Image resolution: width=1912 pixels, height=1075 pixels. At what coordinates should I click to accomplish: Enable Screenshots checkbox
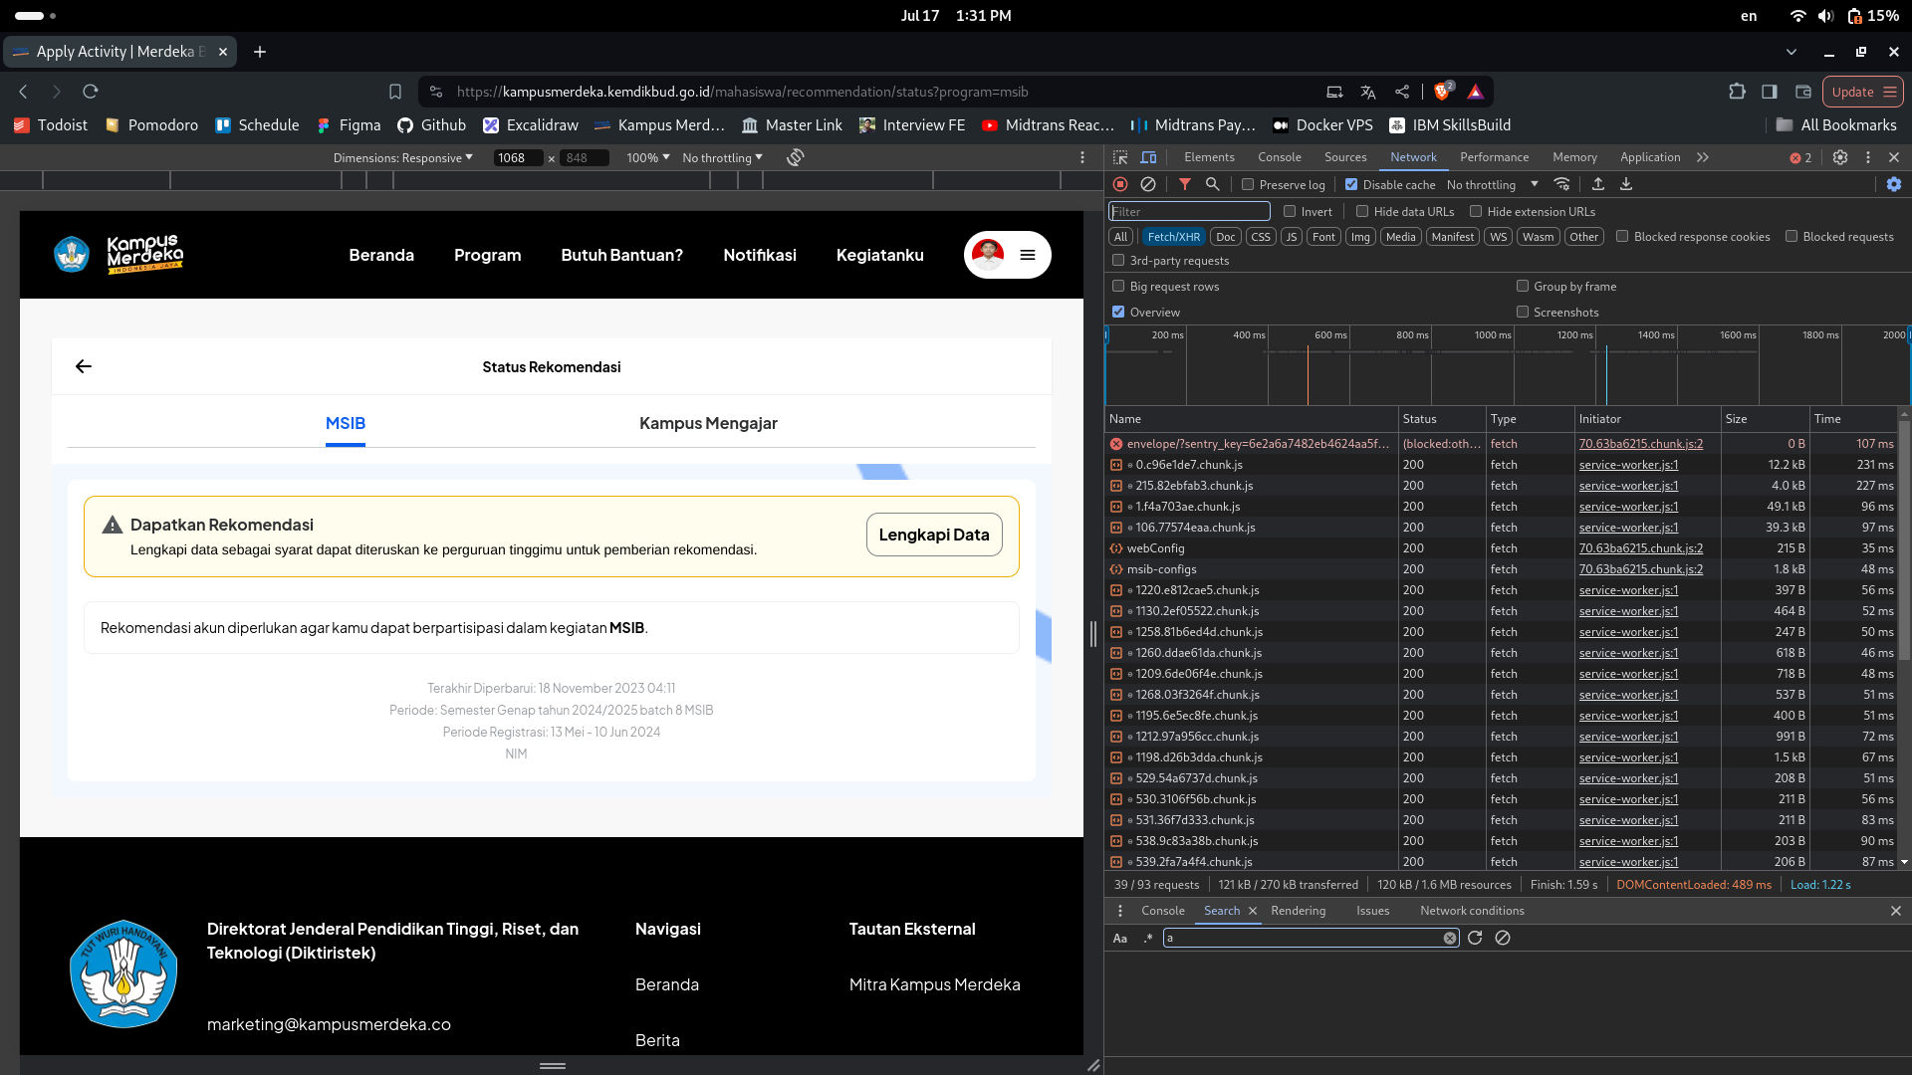coord(1523,312)
